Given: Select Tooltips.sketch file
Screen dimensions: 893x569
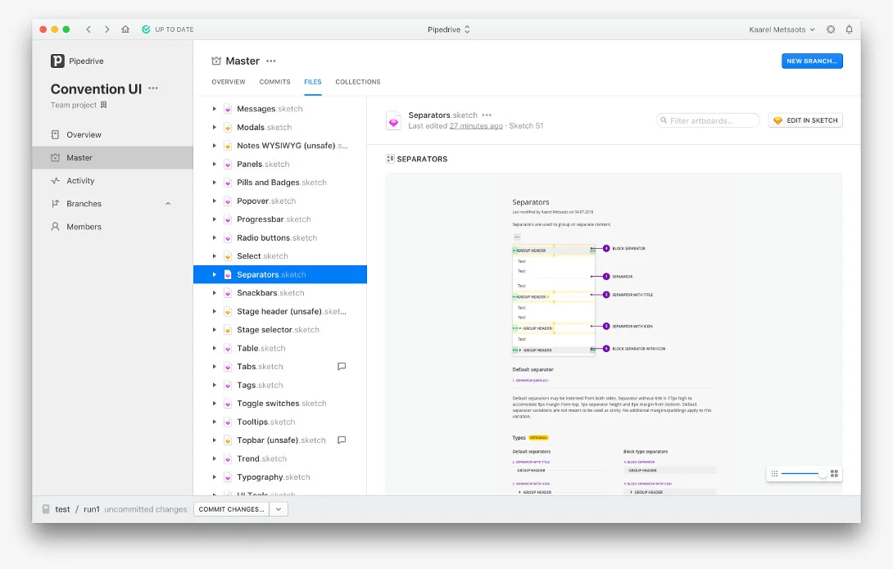Looking at the screenshot, I should 279,422.
